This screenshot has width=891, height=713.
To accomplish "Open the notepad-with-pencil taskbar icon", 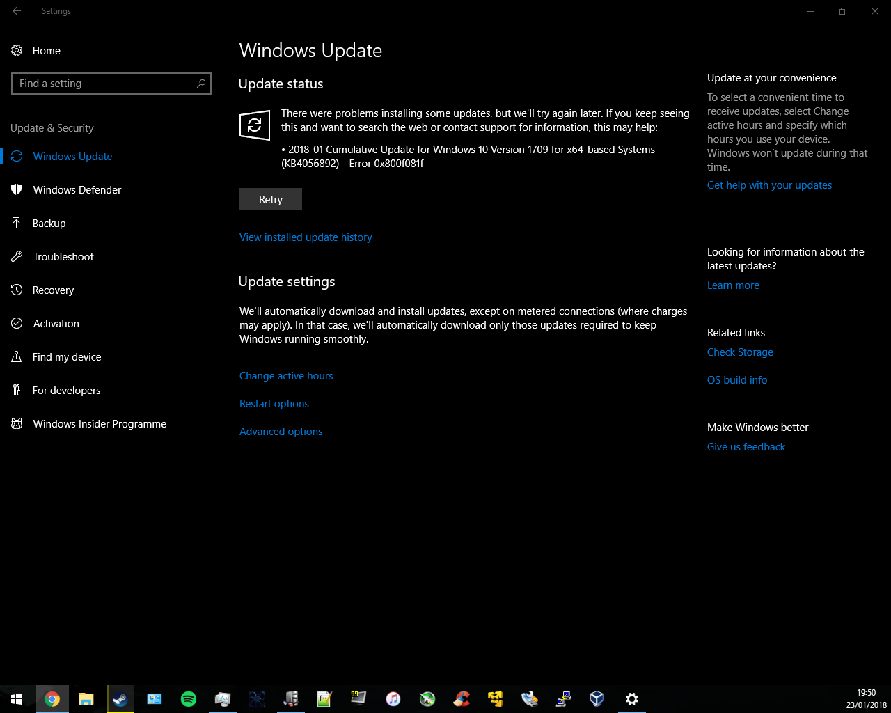I will pos(324,699).
